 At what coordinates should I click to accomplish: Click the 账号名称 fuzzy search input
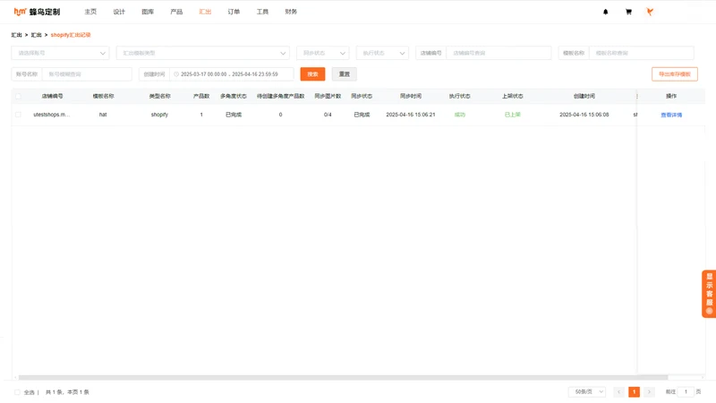pos(87,74)
